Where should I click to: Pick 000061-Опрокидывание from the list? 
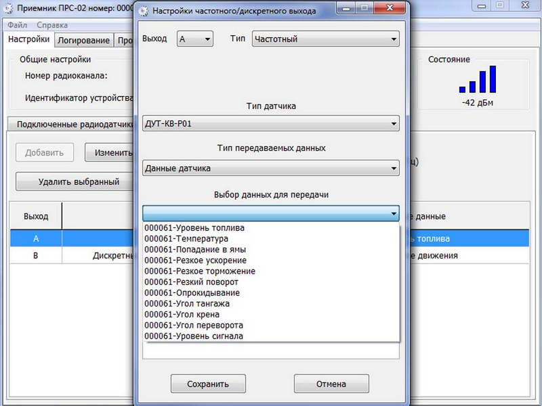pos(271,293)
